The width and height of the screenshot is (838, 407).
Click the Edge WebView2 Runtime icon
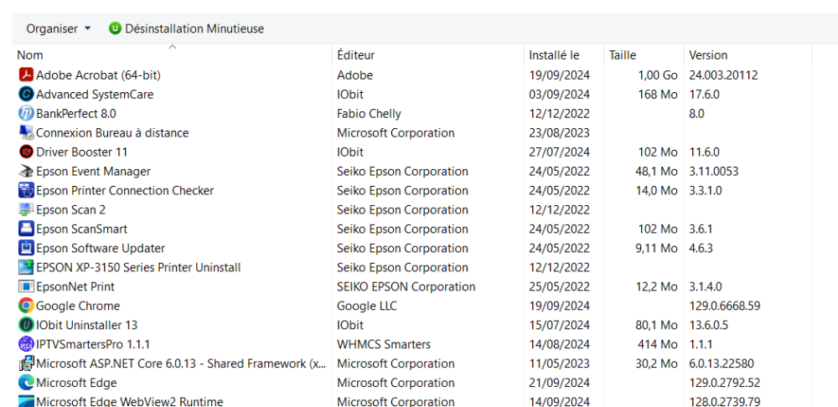(x=26, y=401)
